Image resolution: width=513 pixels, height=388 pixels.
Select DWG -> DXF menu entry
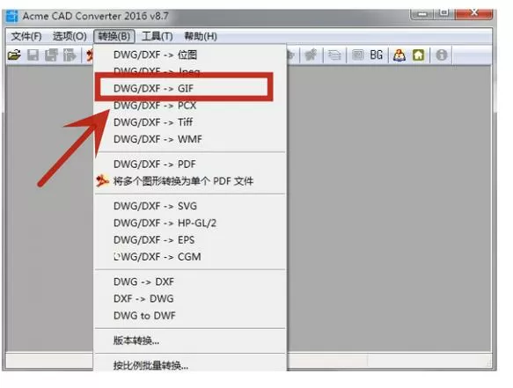(x=190, y=282)
